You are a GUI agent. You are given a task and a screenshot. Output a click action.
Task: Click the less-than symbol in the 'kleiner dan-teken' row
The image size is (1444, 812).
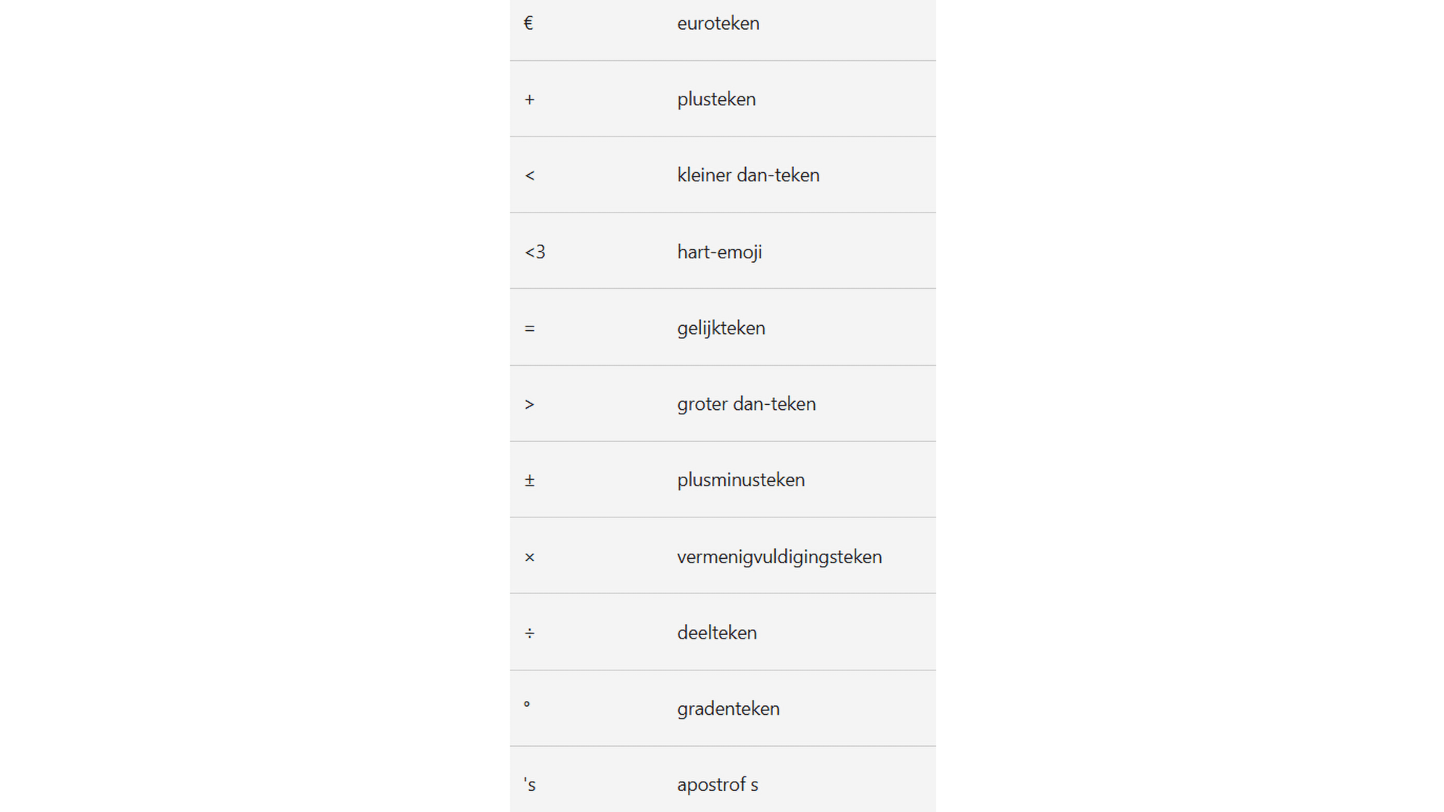tap(530, 176)
